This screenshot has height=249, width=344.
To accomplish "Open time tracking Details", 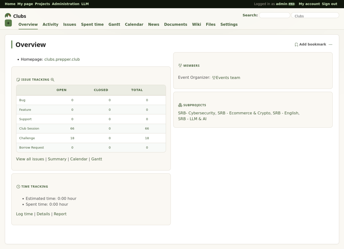I will pos(43,214).
